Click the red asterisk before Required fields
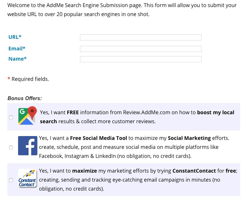The width and height of the screenshot is (244, 197). 9,79
